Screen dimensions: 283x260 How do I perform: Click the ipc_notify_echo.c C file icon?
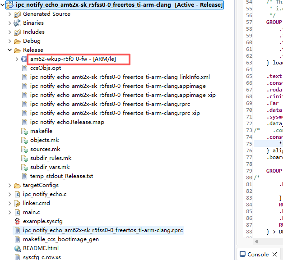tap(17, 194)
